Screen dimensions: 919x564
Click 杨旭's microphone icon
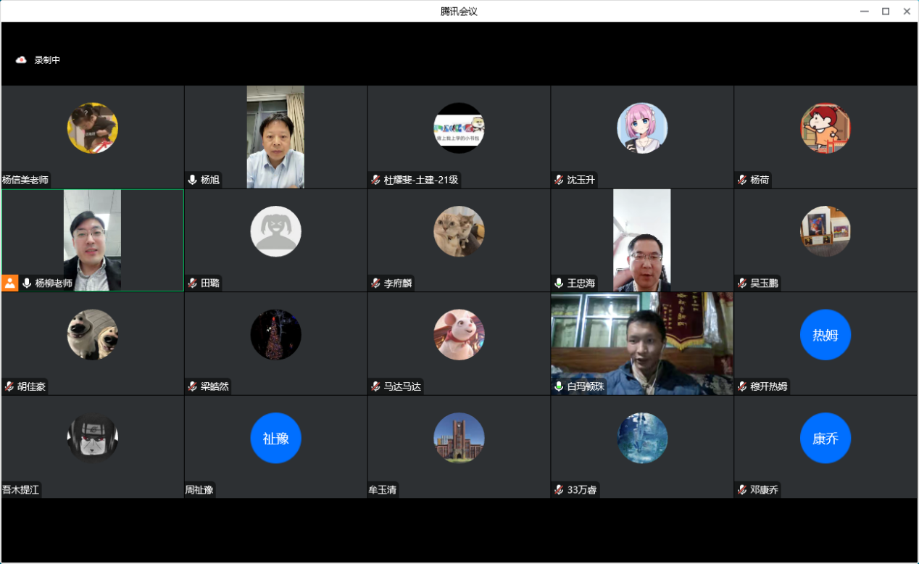[192, 180]
